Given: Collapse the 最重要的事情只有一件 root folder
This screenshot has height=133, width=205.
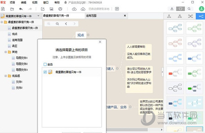Looking at the screenshot, I should [2, 22].
